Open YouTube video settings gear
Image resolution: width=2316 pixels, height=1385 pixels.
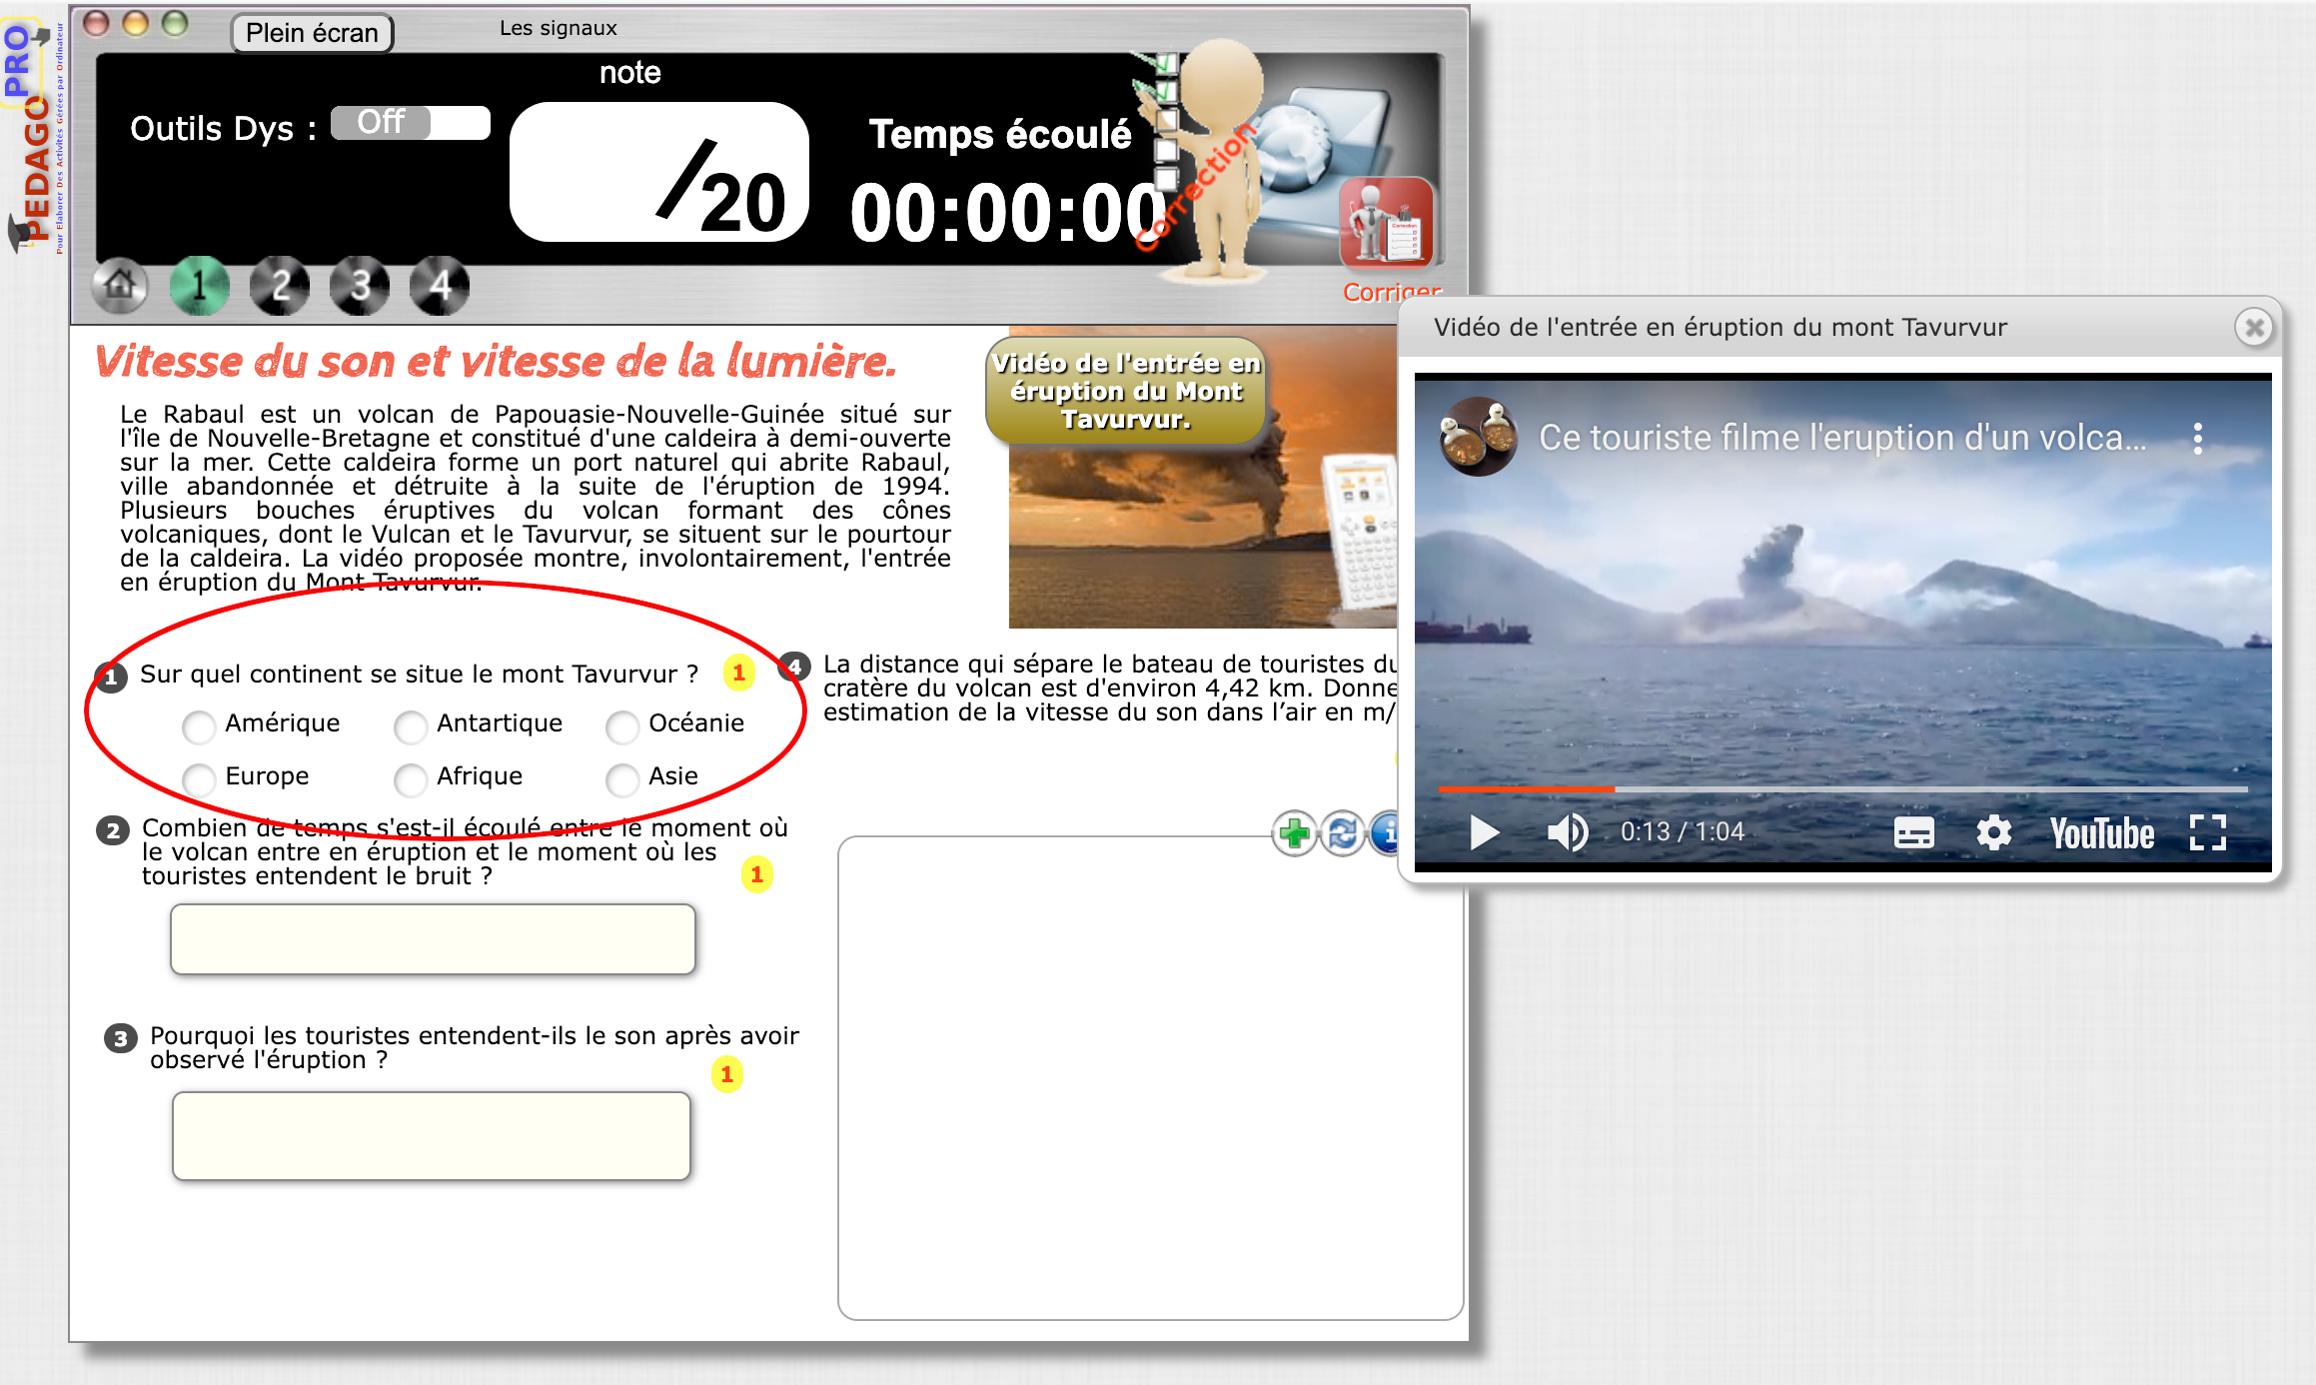[x=1993, y=832]
